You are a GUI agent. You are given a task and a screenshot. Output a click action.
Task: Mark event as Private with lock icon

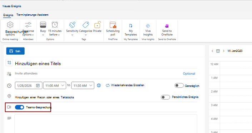[97, 27]
